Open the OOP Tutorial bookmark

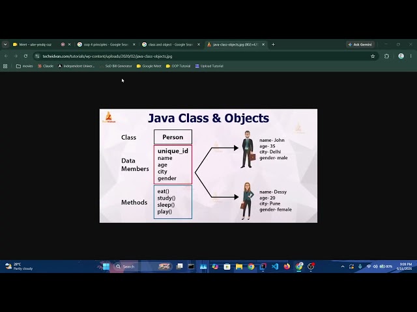pos(178,66)
